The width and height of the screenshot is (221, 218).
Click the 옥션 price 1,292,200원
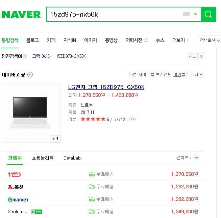[185, 187]
